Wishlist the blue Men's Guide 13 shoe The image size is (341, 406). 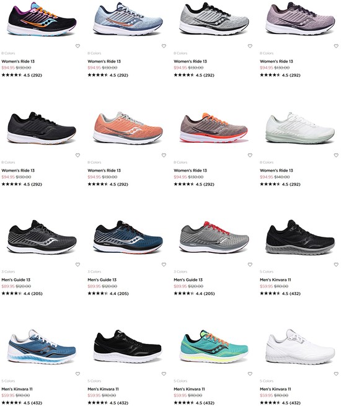point(164,265)
